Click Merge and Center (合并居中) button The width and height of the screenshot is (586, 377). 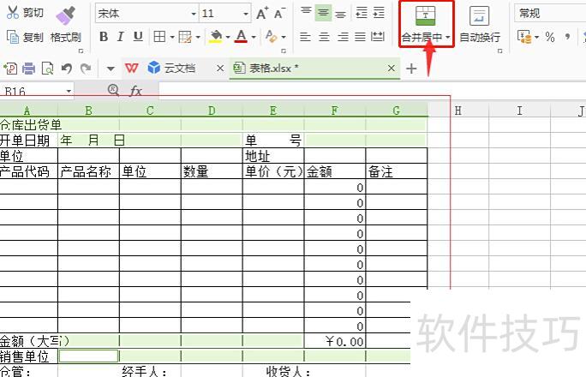[426, 24]
